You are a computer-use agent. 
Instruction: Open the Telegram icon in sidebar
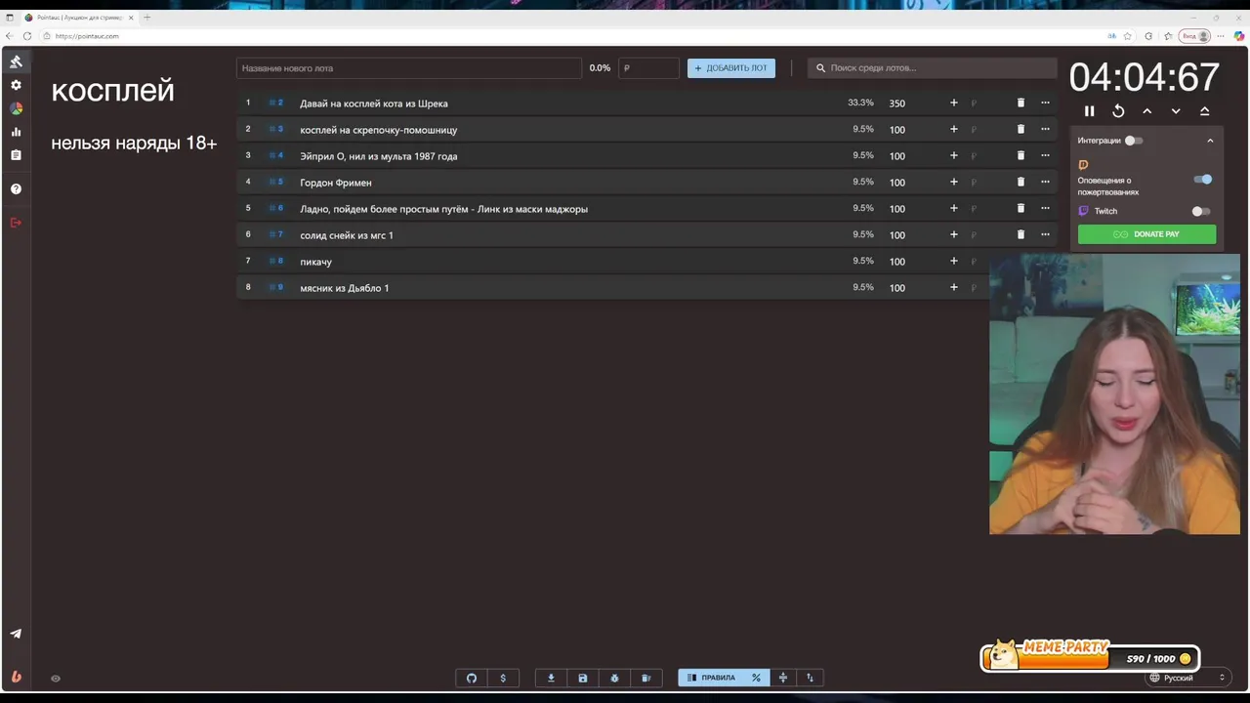(x=16, y=634)
